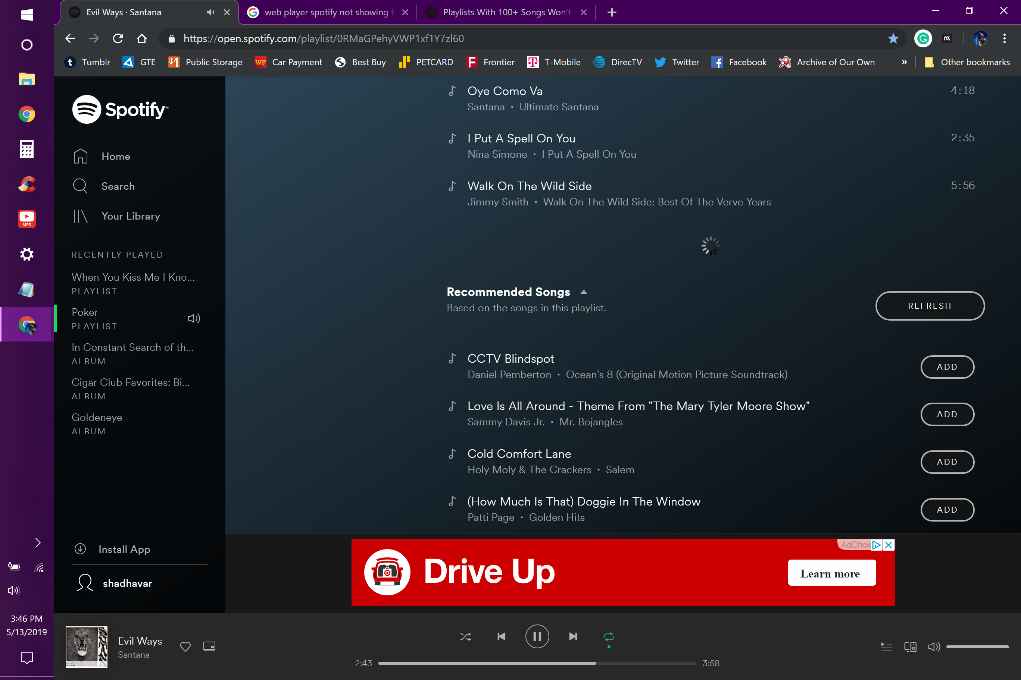Open the Goldeneye album
The height and width of the screenshot is (680, 1021).
coord(97,418)
